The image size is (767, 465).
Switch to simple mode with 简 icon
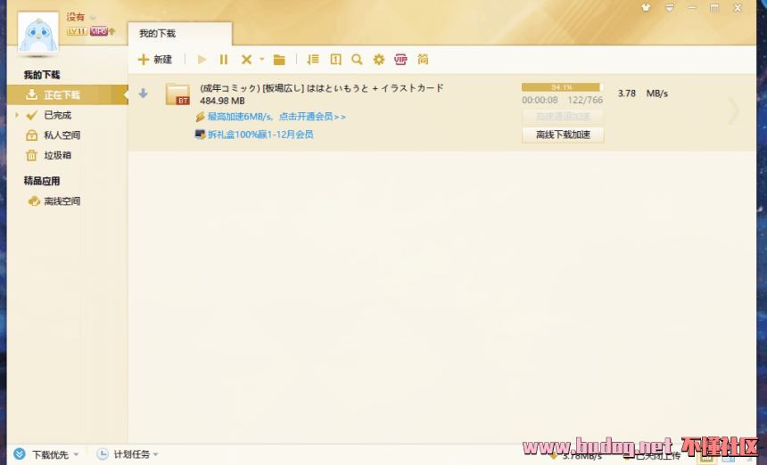tap(423, 60)
